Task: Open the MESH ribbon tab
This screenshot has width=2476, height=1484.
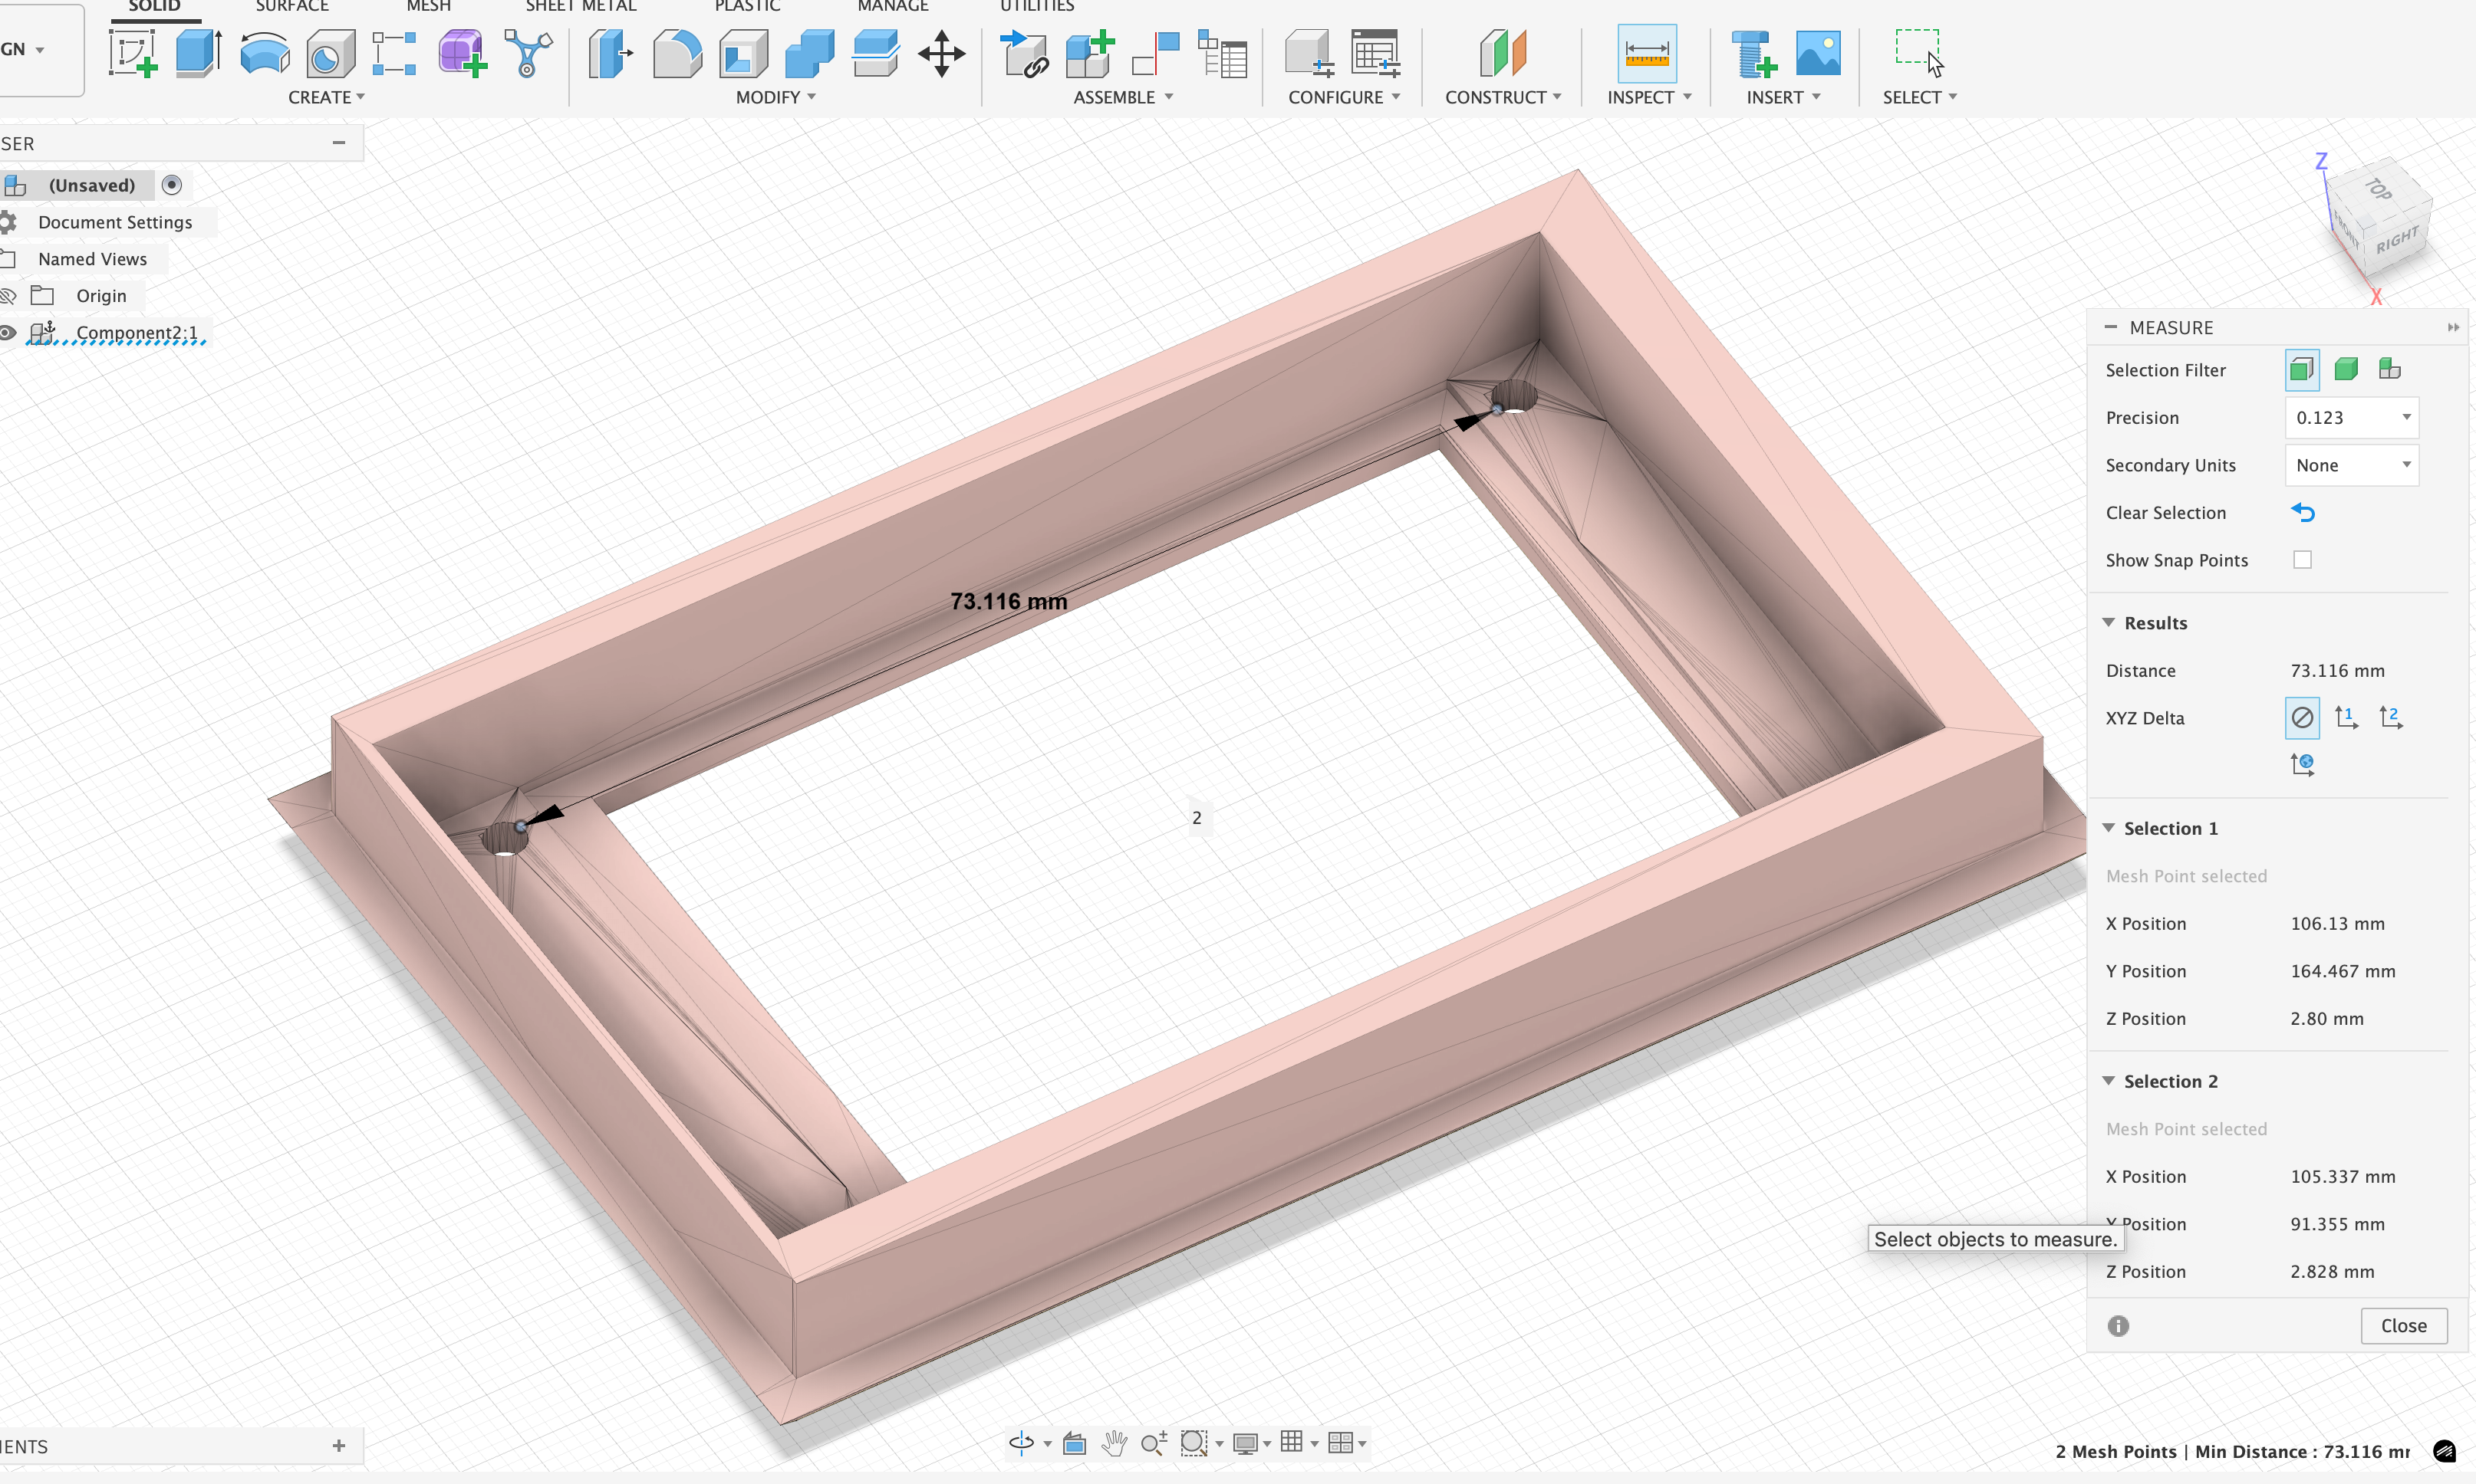Action: pyautogui.click(x=430, y=6)
